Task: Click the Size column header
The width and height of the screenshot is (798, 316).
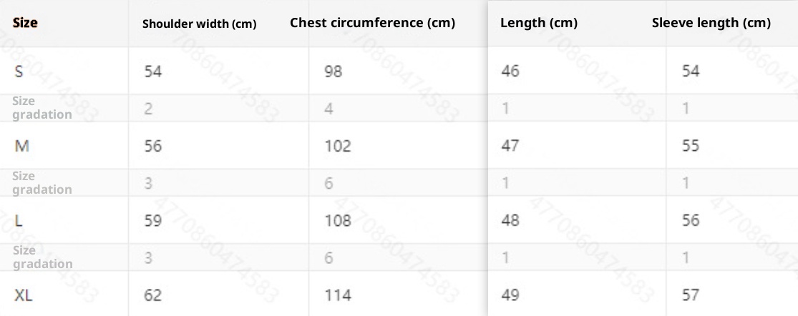Action: pos(25,23)
